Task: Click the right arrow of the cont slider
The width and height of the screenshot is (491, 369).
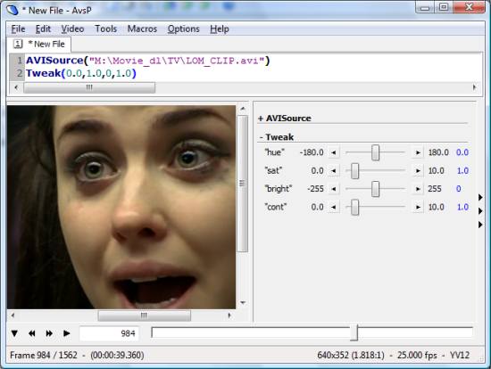Action: [418, 207]
